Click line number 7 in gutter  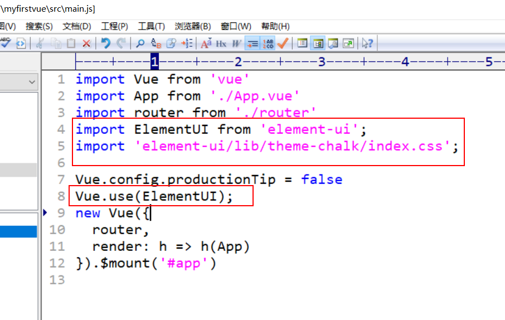[x=61, y=180]
